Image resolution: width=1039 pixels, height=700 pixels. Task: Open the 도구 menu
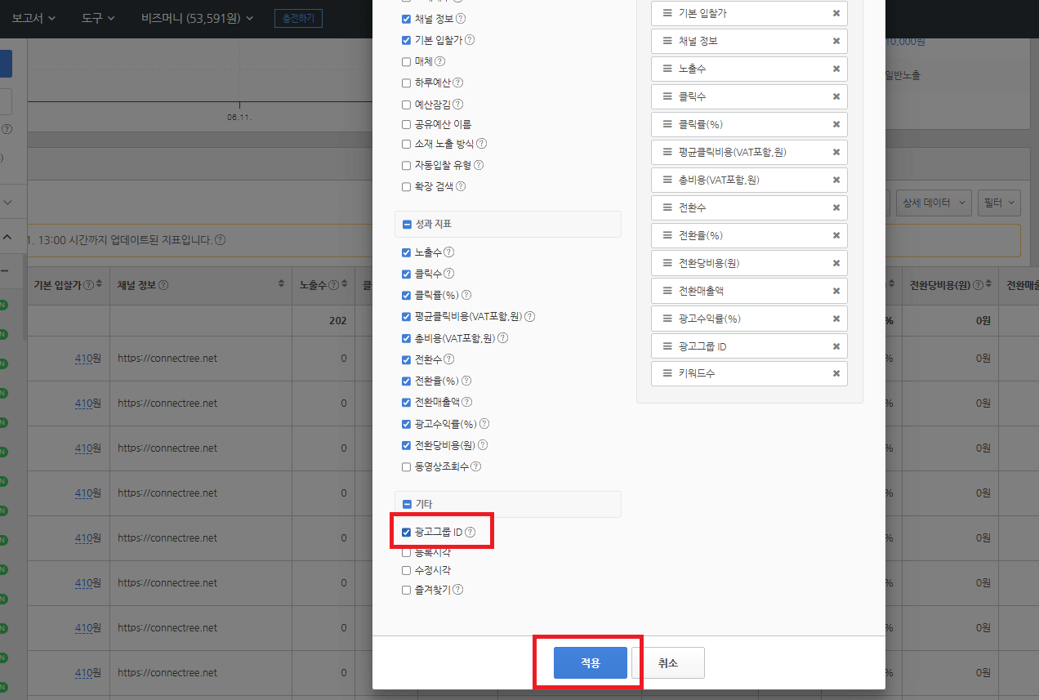coord(96,16)
